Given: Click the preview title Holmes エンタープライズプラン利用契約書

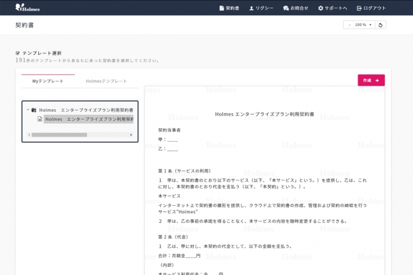Looking at the screenshot, I should point(264,114).
